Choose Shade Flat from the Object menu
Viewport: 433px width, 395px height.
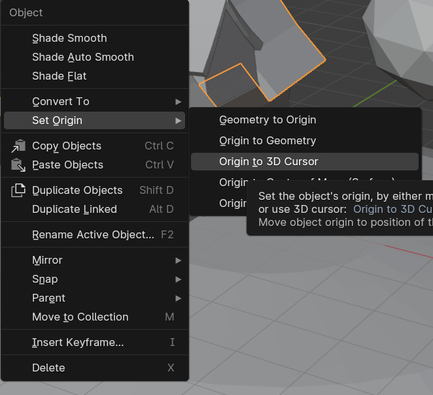point(94,76)
